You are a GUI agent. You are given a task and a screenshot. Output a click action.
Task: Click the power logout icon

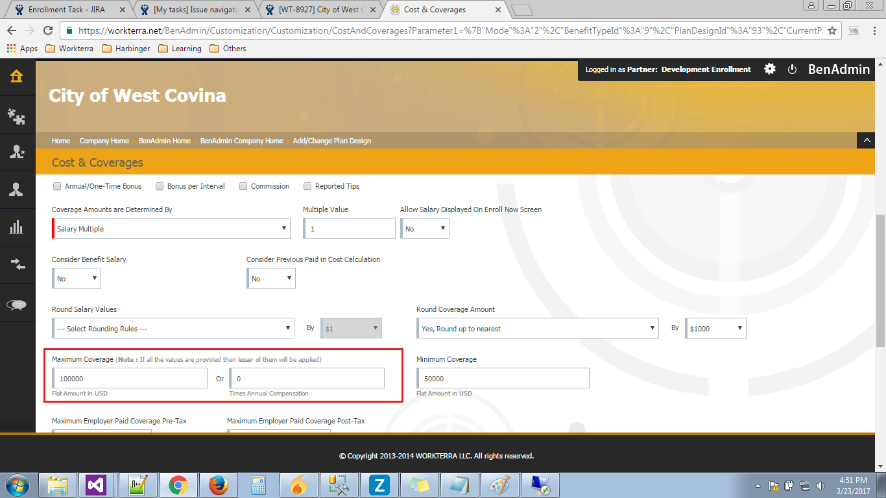point(792,69)
